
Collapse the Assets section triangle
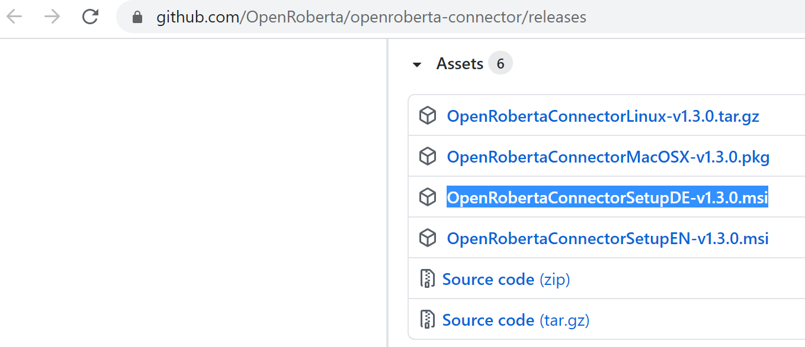(417, 64)
